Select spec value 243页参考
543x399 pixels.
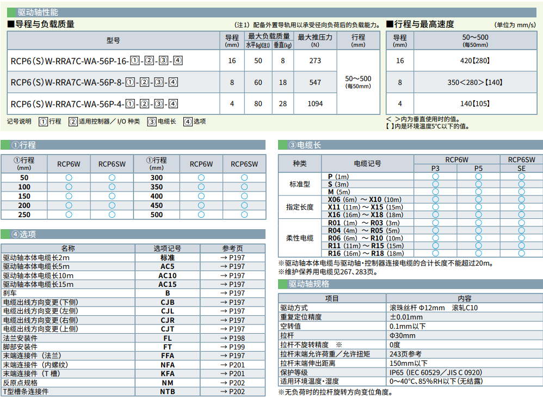[405, 354]
